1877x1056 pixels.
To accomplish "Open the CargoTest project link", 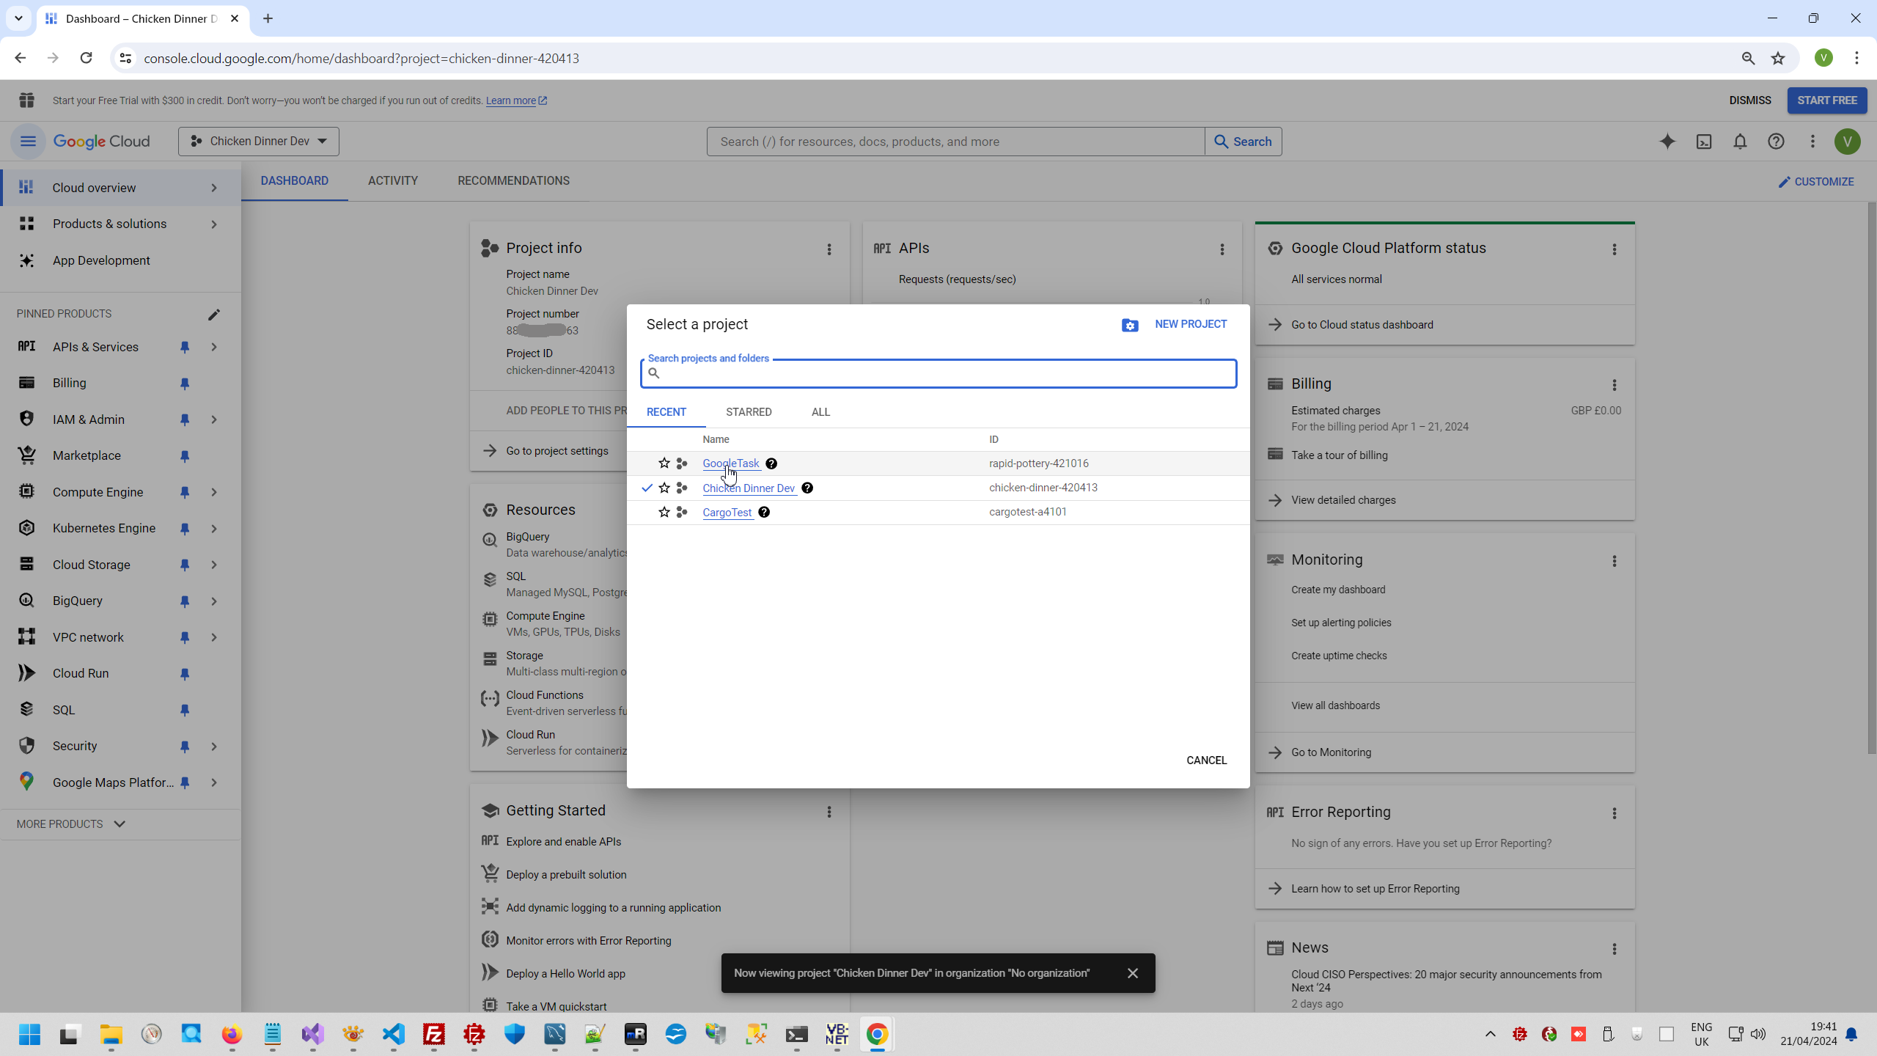I will (x=727, y=513).
